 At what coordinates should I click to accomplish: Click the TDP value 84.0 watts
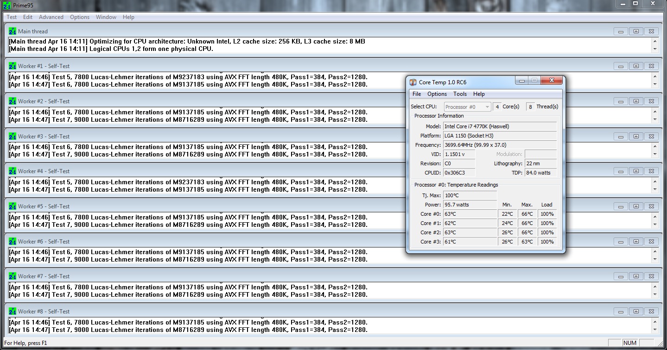(x=540, y=173)
